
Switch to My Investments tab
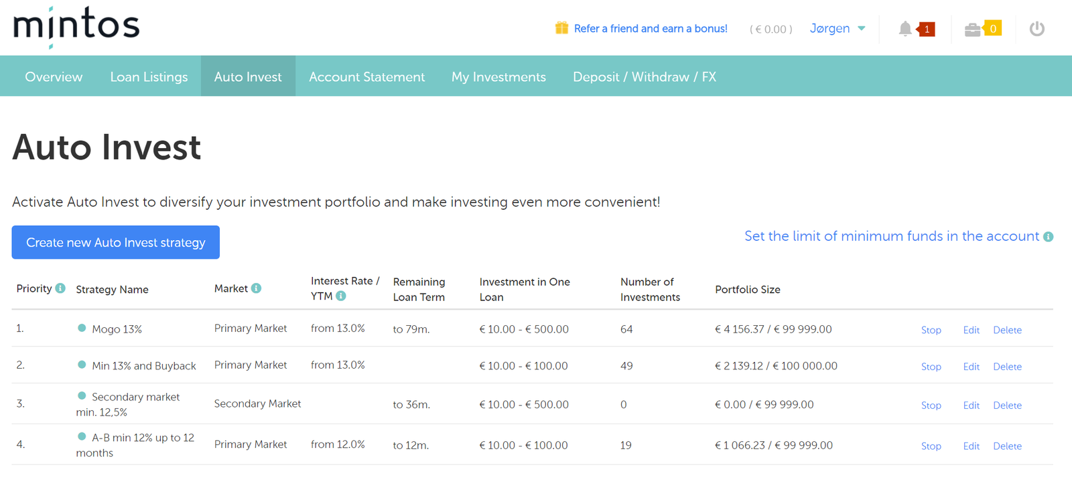(498, 76)
